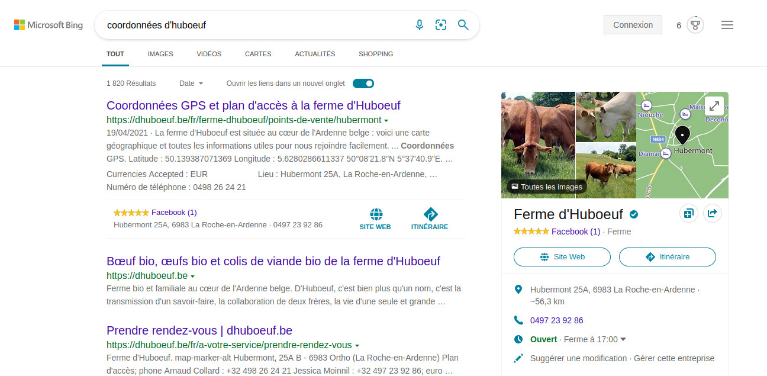This screenshot has height=376, width=767.
Task: Click the voice search microphone icon
Action: [x=420, y=25]
